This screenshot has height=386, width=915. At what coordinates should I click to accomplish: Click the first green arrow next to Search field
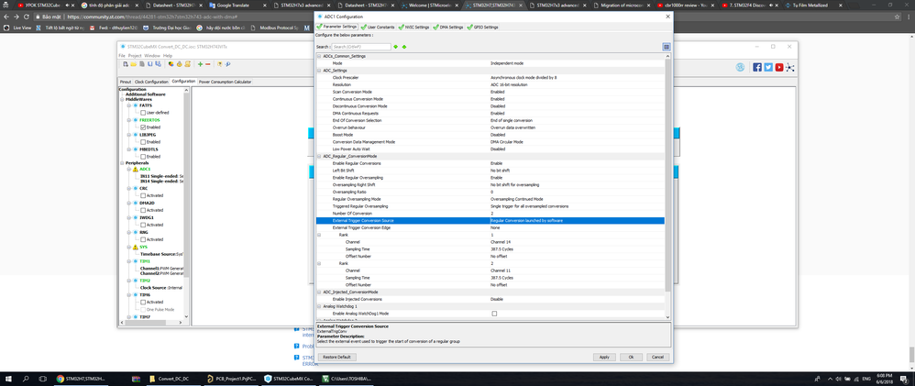coord(396,47)
